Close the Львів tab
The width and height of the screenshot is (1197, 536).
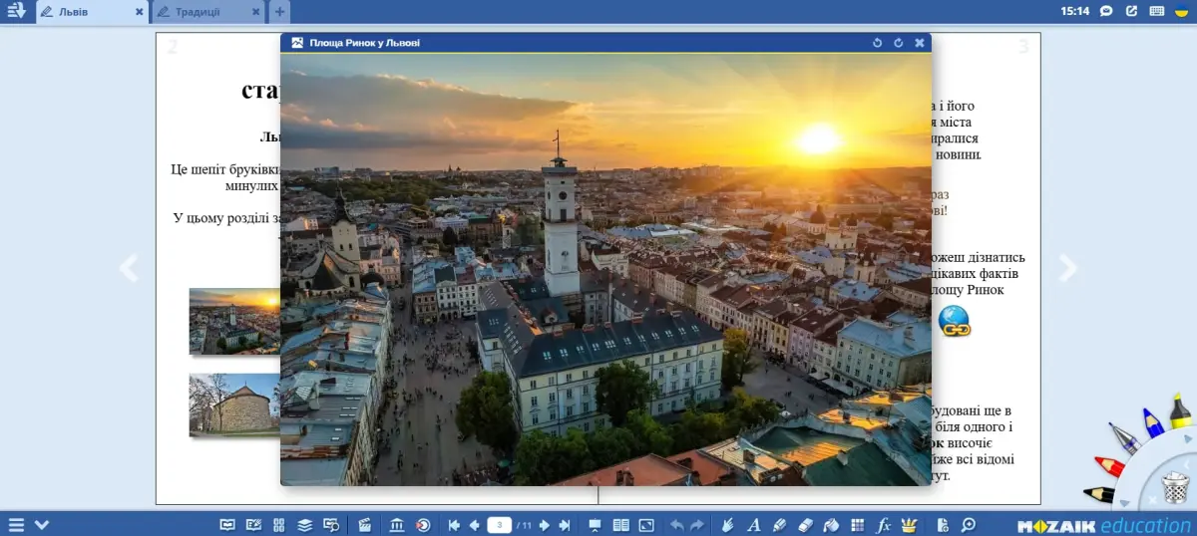140,12
